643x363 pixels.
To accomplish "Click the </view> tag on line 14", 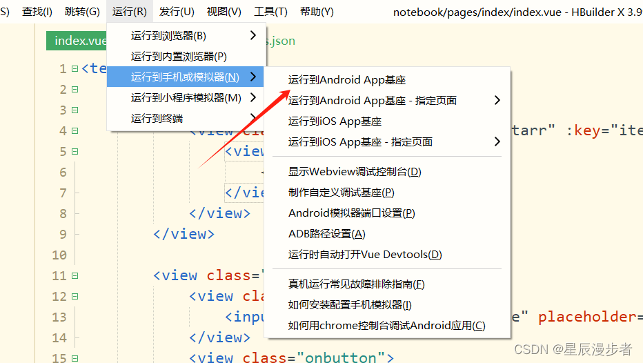I will tap(219, 337).
